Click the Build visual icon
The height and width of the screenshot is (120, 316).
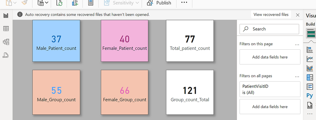coord(311,33)
